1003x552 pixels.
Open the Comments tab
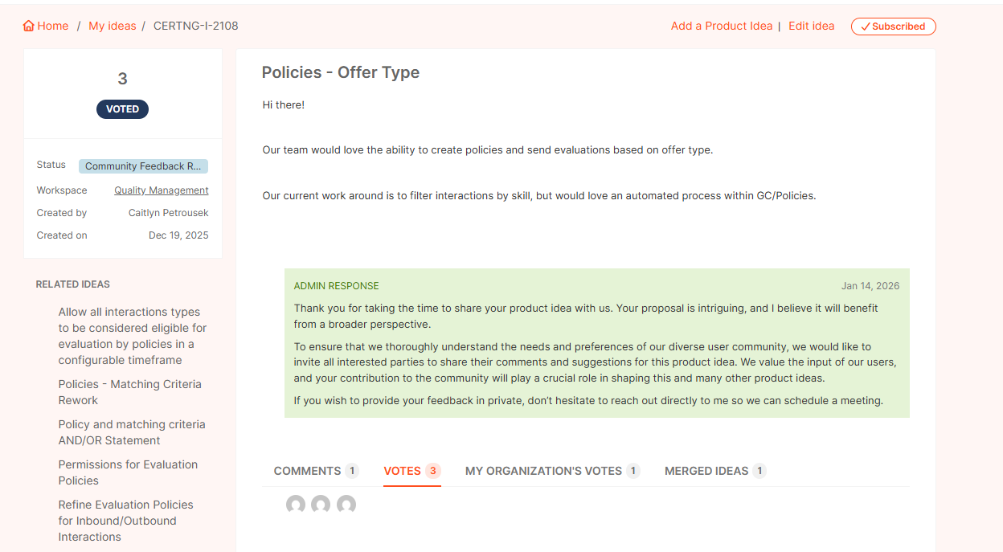pos(315,471)
